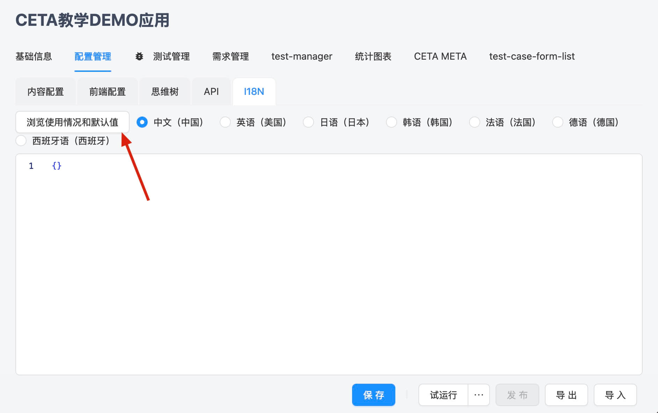
Task: Switch to the API sub-tab
Action: pyautogui.click(x=211, y=92)
